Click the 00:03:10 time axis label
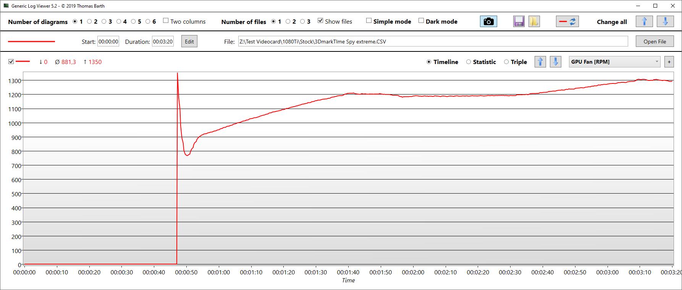Screen dimensions: 682x290 pyautogui.click(x=640, y=272)
